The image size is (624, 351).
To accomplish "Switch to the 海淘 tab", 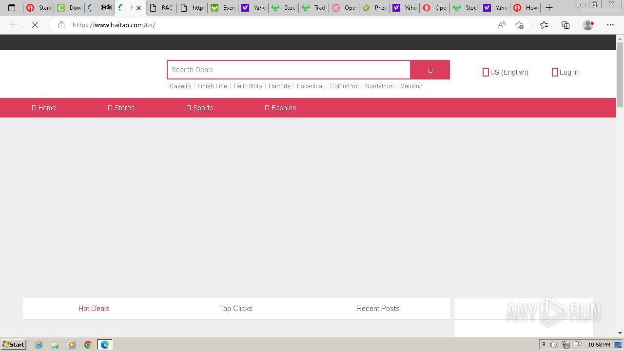I will coord(99,8).
